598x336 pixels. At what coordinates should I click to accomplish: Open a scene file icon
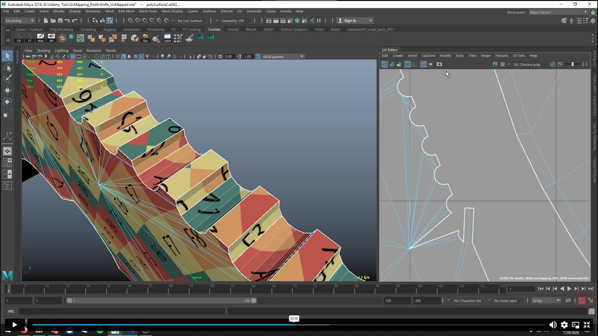(53, 21)
